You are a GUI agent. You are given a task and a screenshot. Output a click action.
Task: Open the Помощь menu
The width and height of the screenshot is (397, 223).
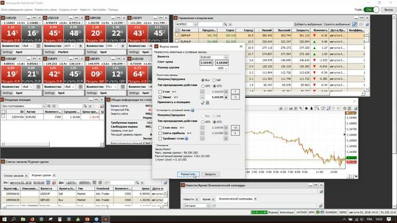(113, 10)
